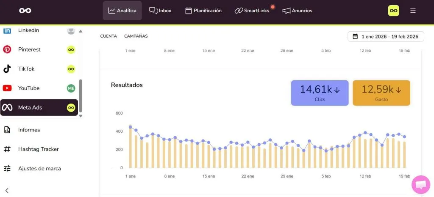Open the Anuncios section
The width and height of the screenshot is (434, 197).
297,11
